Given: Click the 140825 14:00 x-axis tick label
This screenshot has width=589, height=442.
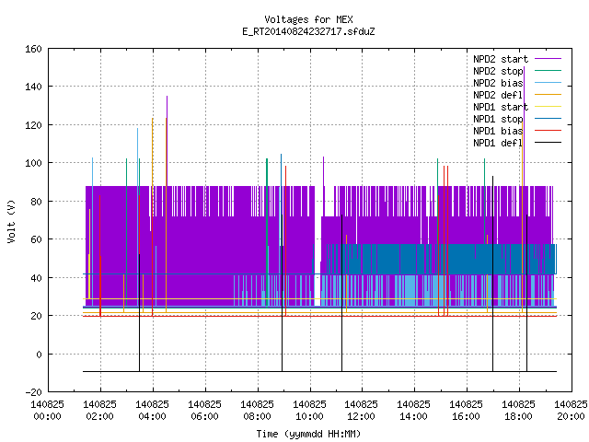Looking at the screenshot, I should [x=413, y=411].
